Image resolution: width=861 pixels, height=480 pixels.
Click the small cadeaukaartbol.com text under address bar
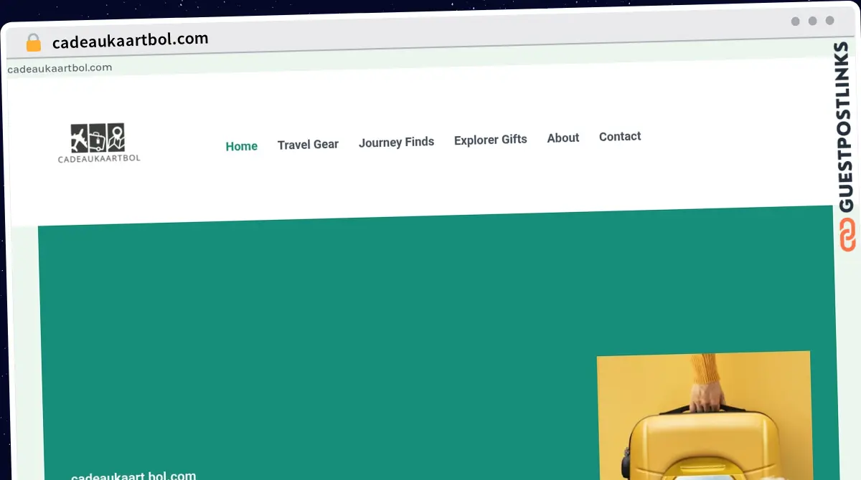tap(60, 68)
